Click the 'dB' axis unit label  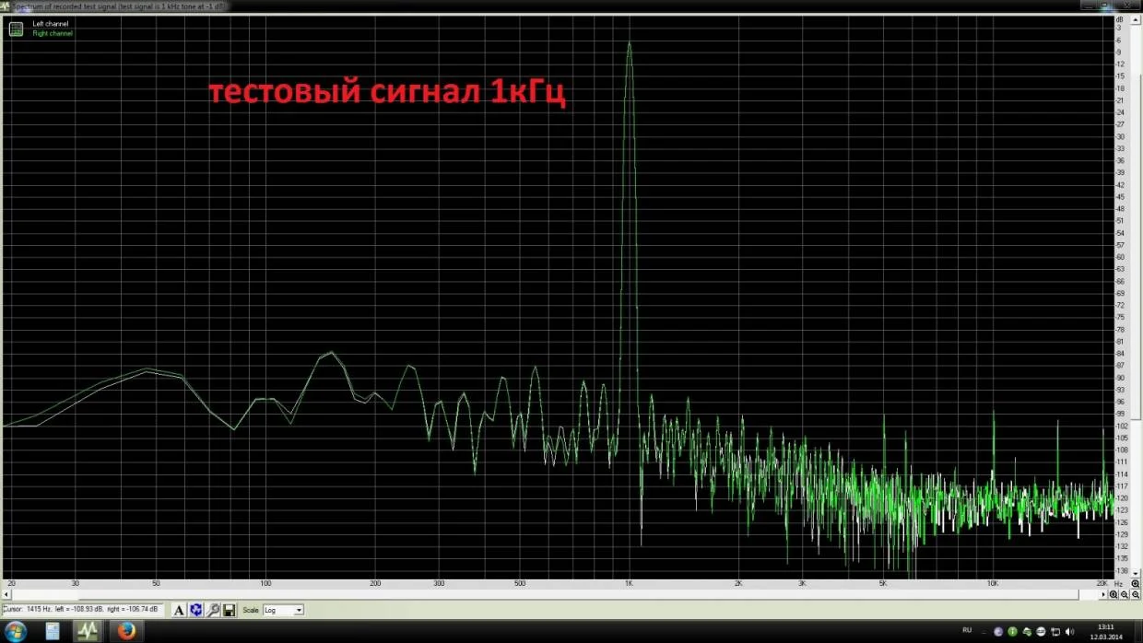[1119, 18]
